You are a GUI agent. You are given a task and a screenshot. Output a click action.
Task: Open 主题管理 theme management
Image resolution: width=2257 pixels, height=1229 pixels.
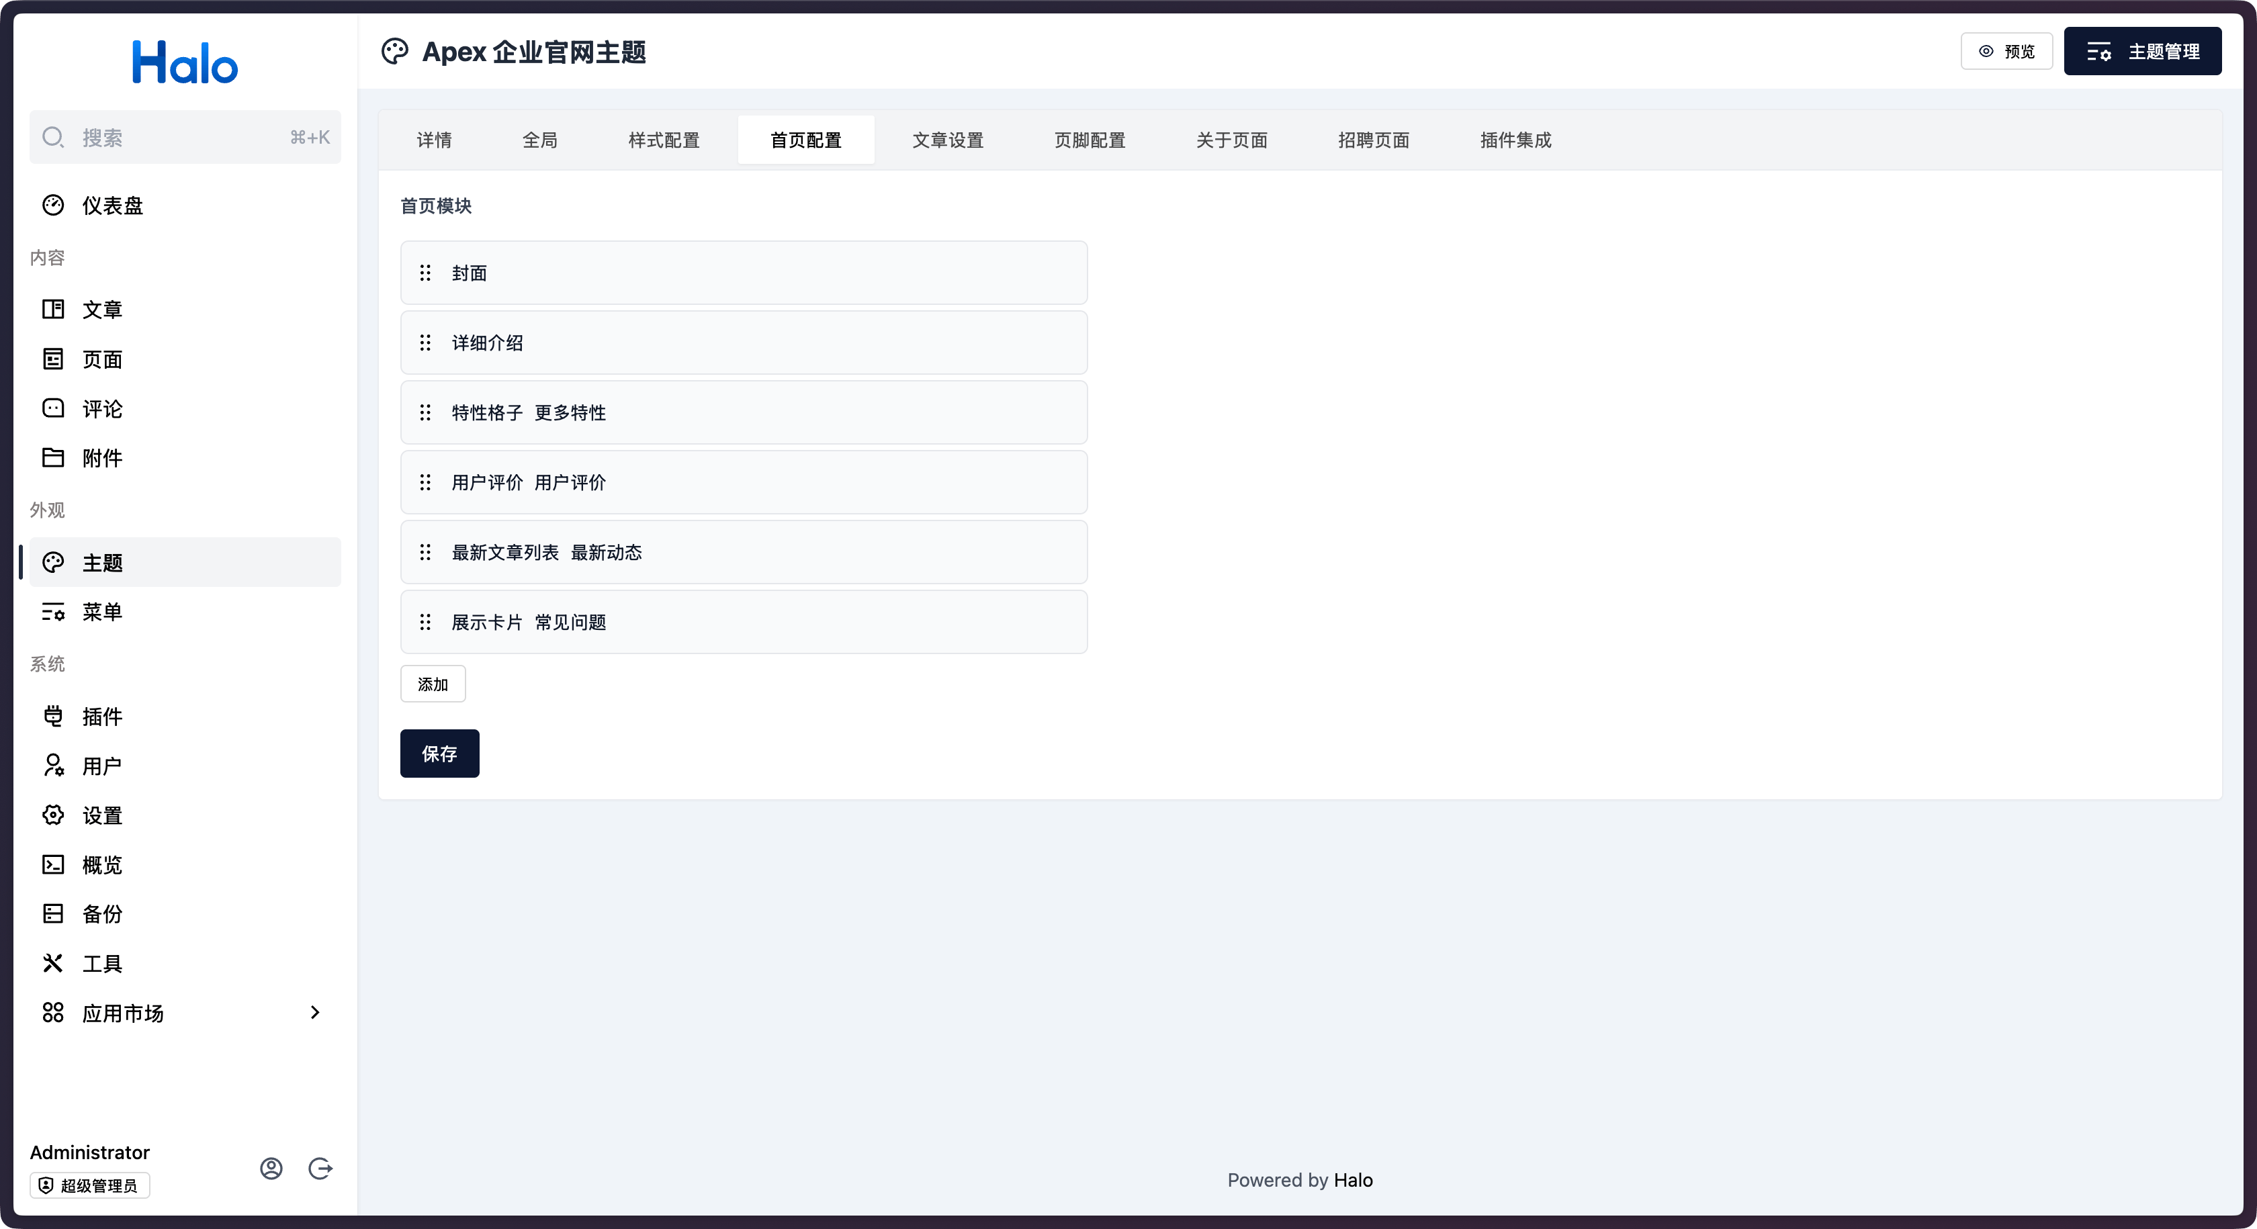coord(2143,51)
